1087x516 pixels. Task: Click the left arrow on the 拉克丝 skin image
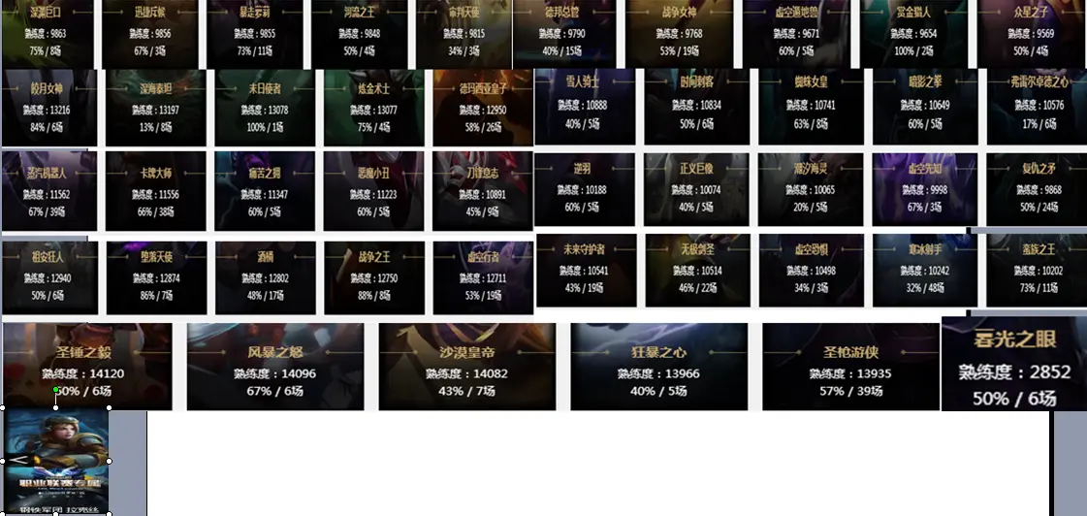click(x=16, y=460)
